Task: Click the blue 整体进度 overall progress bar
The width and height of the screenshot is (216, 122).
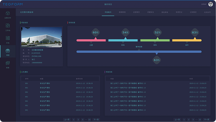Action: coord(139,52)
